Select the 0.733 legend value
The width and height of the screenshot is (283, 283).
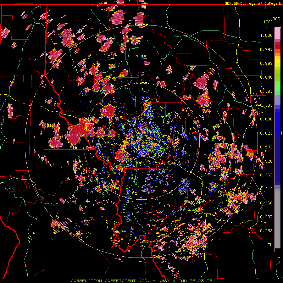266,105
